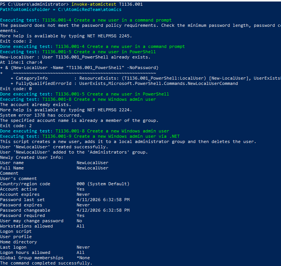281x266 pixels.
Task: Click the 'System error 1378 has occurred' line
Action: pos(41,115)
